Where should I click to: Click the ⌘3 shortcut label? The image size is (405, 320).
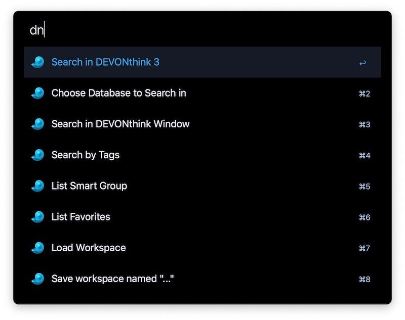pos(364,124)
